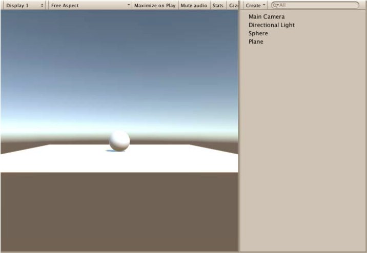Viewport: 367px width, 253px height.
Task: Click the white sphere in Game view
Action: (x=119, y=141)
